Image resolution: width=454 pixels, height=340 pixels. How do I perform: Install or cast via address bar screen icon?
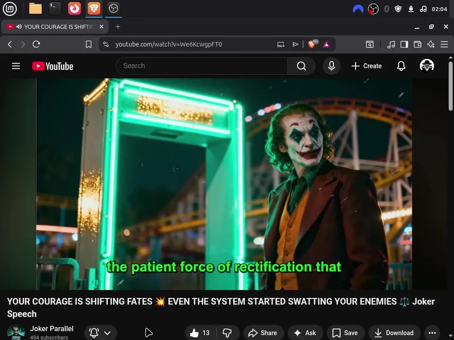pyautogui.click(x=281, y=44)
